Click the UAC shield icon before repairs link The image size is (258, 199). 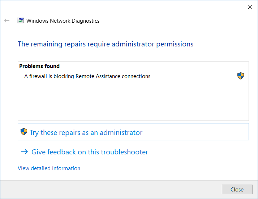pyautogui.click(x=24, y=132)
